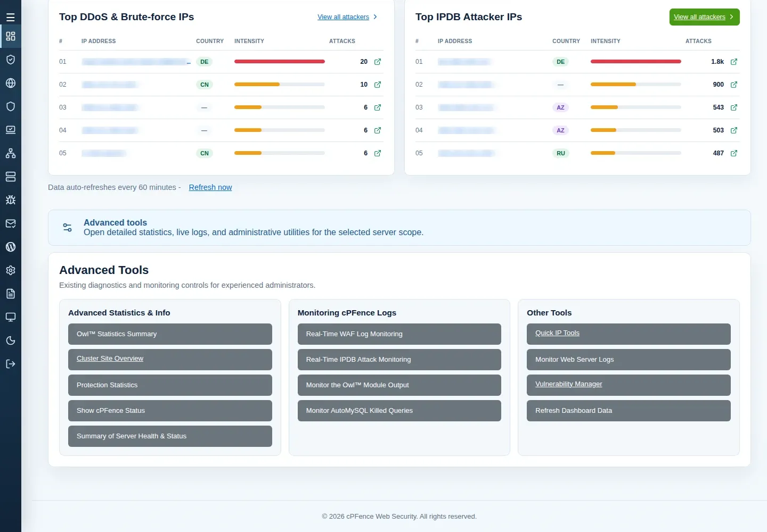Open Summary of Server Health & Status

click(x=170, y=436)
